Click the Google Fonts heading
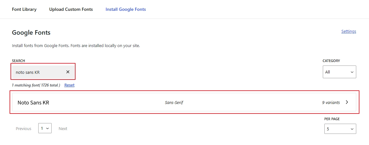The height and width of the screenshot is (145, 369). (31, 33)
